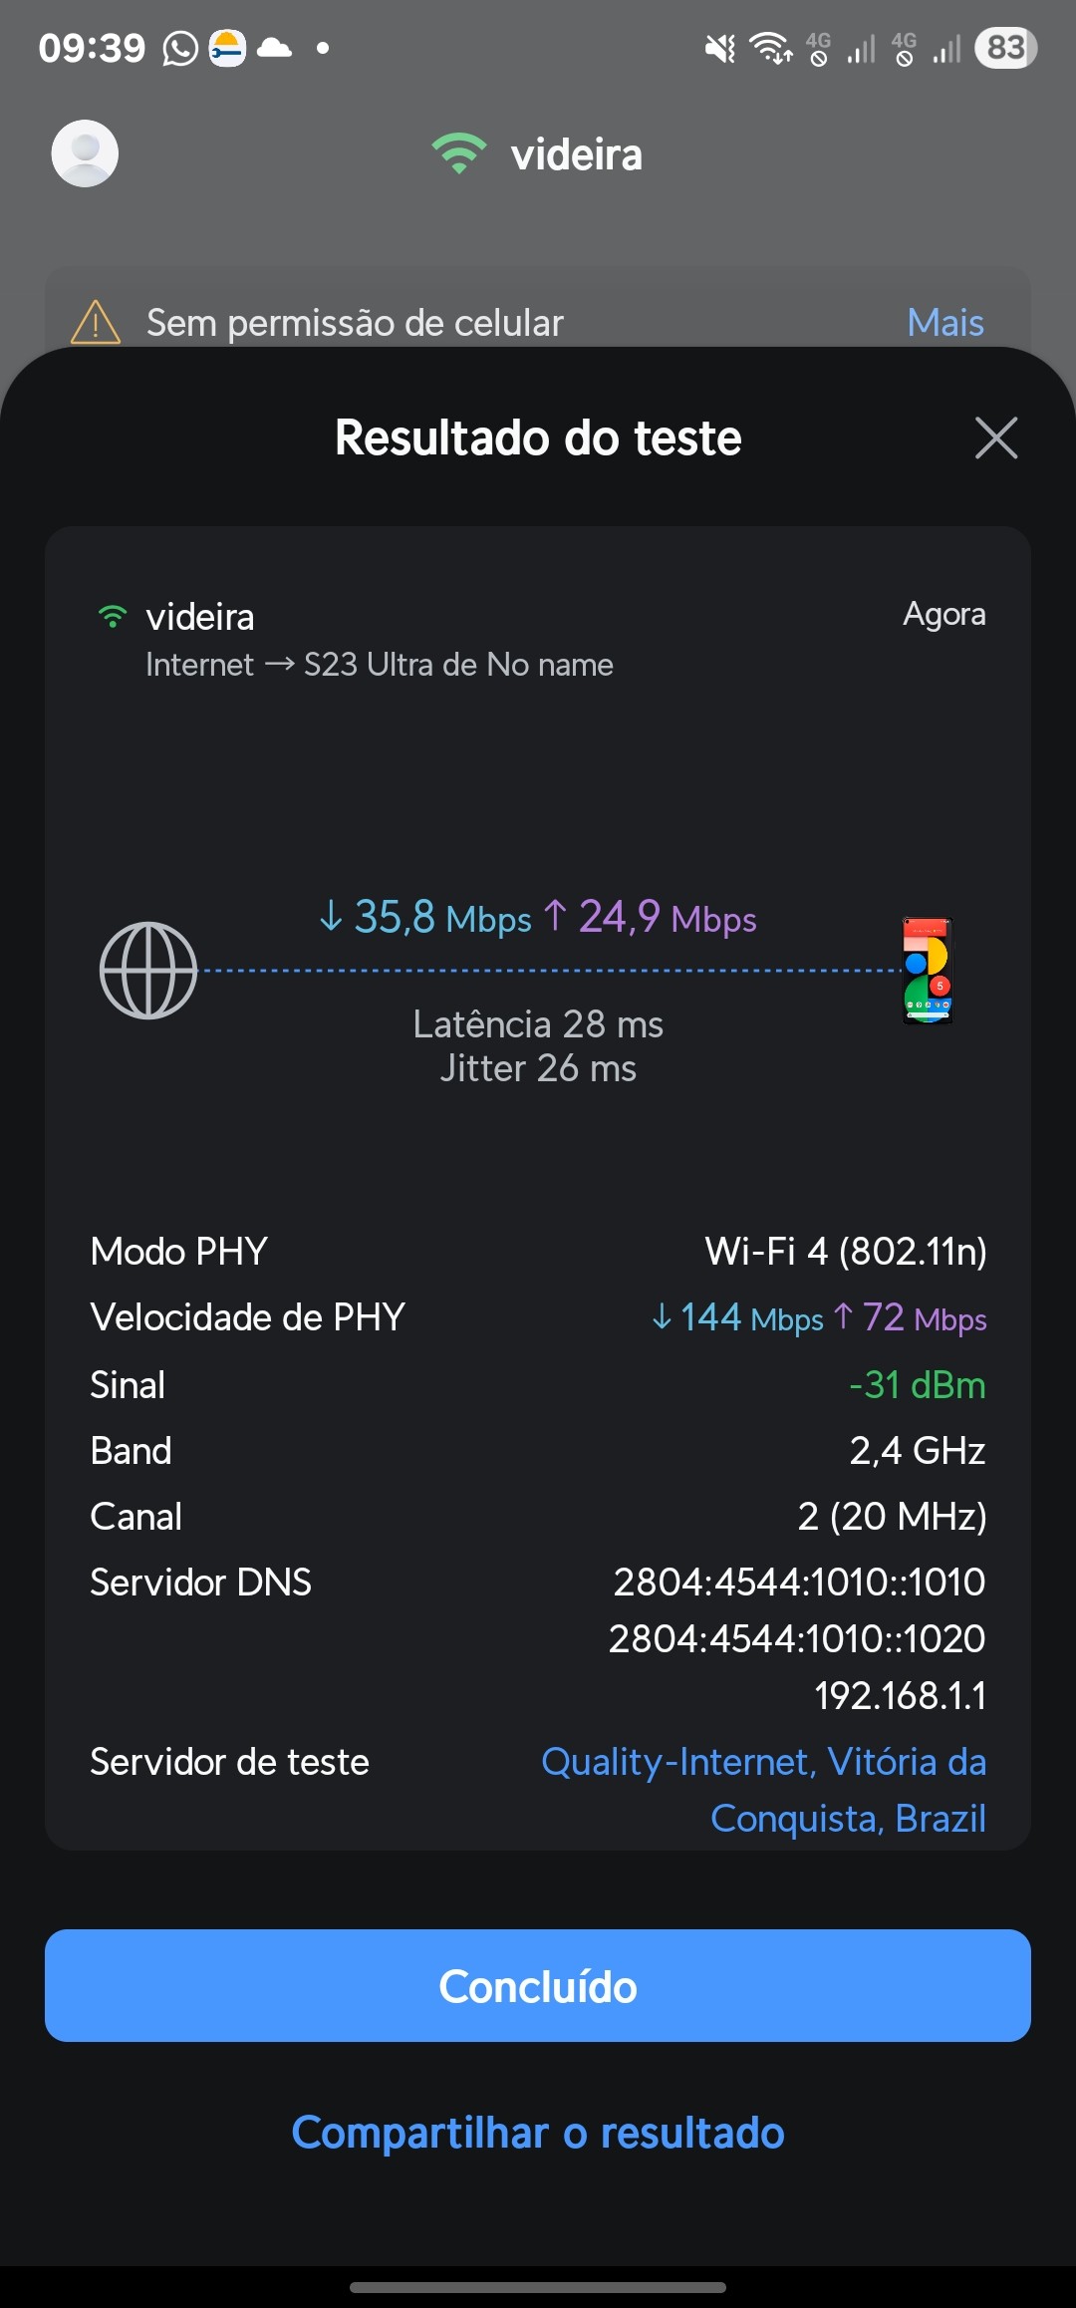The height and width of the screenshot is (2308, 1076).
Task: Tap the small Wi-Fi icon in result card
Action: click(113, 617)
